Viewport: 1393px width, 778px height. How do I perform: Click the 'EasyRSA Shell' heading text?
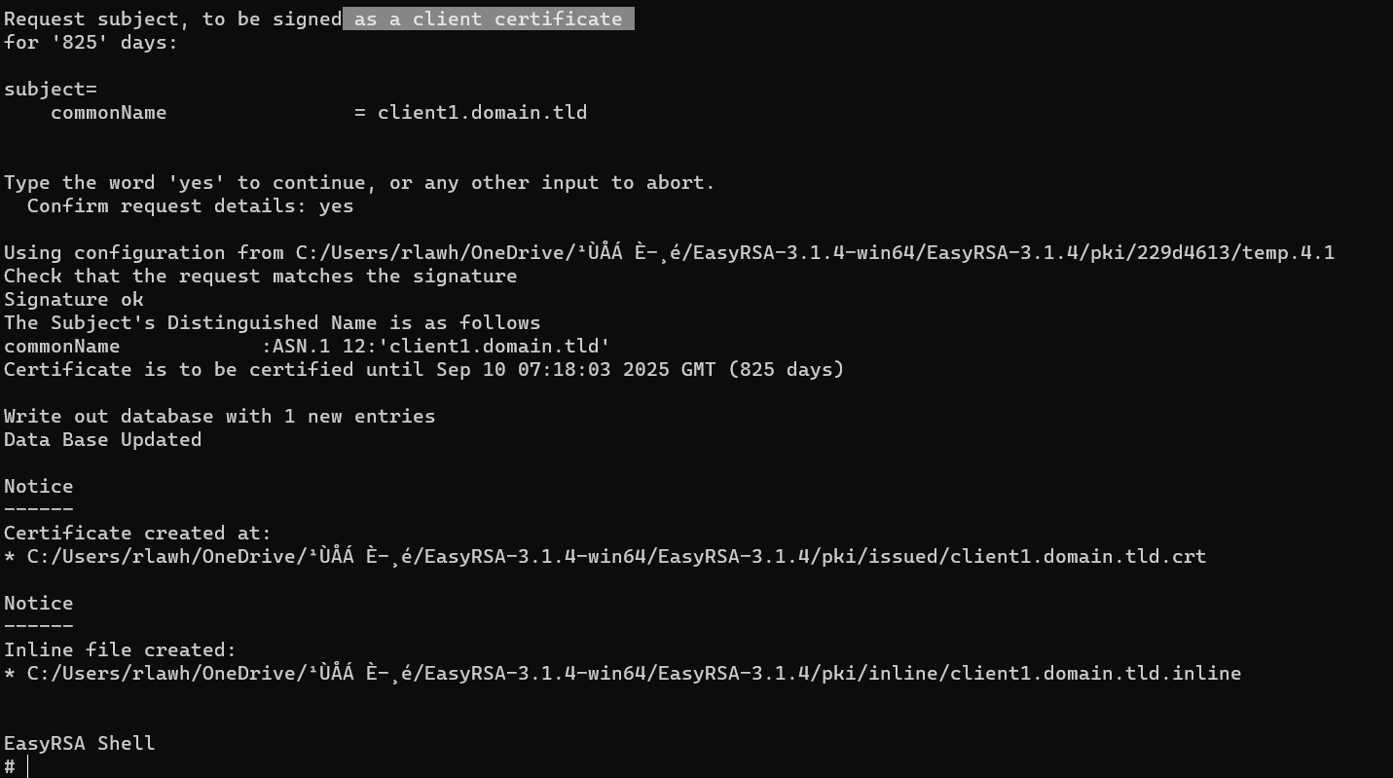click(x=79, y=744)
